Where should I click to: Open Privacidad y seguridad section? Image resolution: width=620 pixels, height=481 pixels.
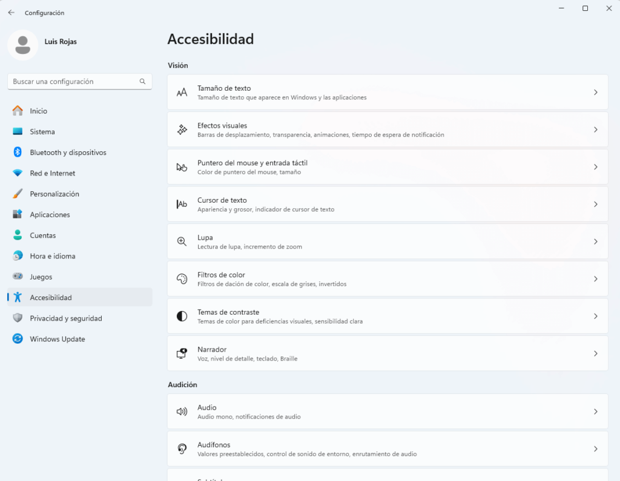tap(65, 318)
